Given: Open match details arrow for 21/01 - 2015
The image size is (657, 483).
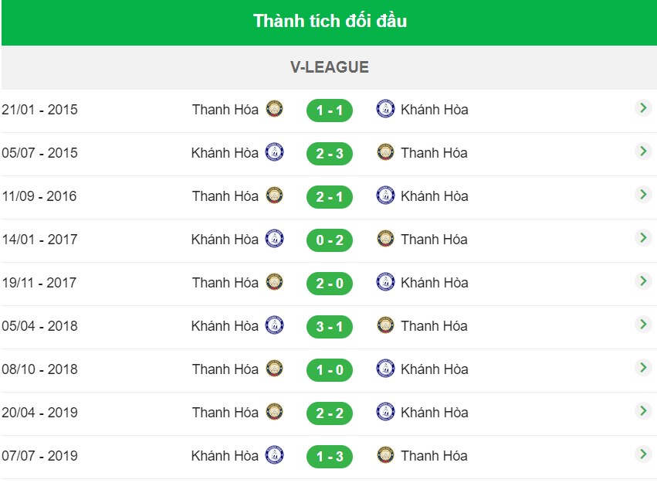Looking at the screenshot, I should (643, 108).
